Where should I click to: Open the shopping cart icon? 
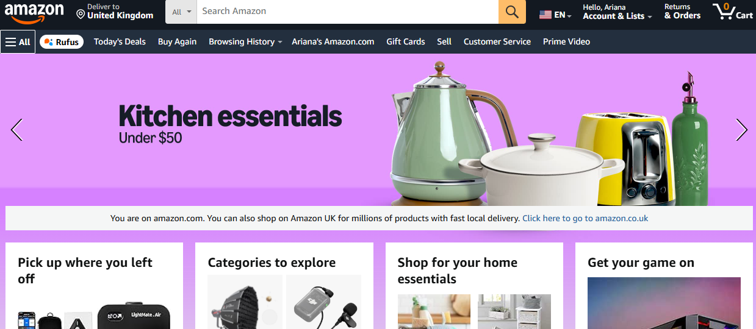click(x=733, y=12)
